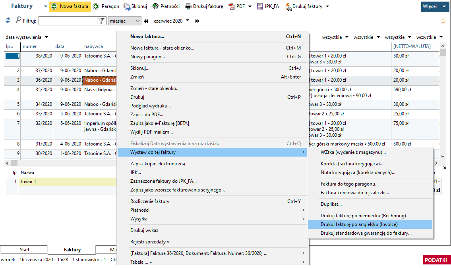Switch to the Start tab
The height and width of the screenshot is (268, 451).
point(24,250)
